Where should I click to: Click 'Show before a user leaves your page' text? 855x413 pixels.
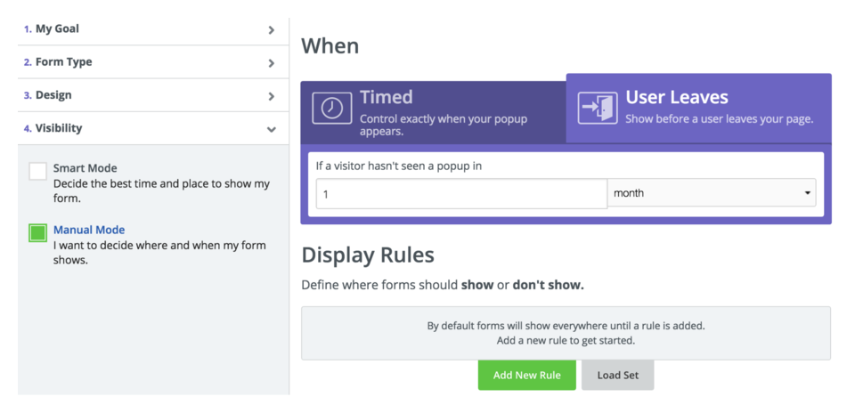(x=720, y=118)
